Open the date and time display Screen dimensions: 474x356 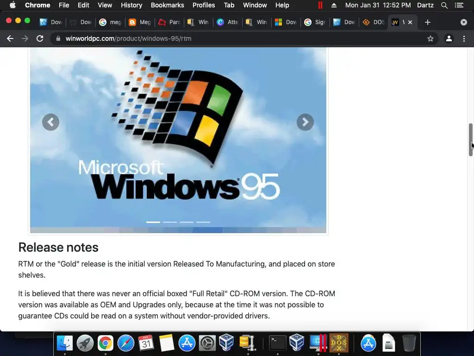pyautogui.click(x=378, y=5)
